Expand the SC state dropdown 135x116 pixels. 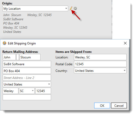[27, 91]
